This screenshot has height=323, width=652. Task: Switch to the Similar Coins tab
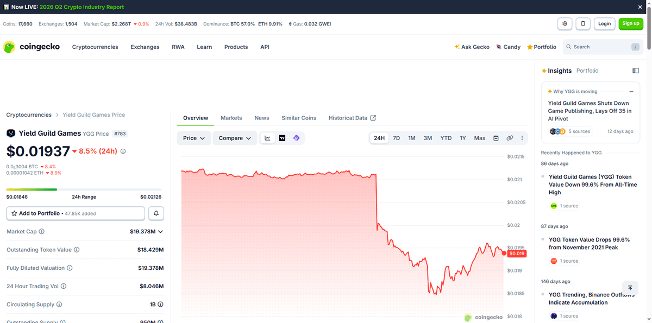[x=299, y=118]
